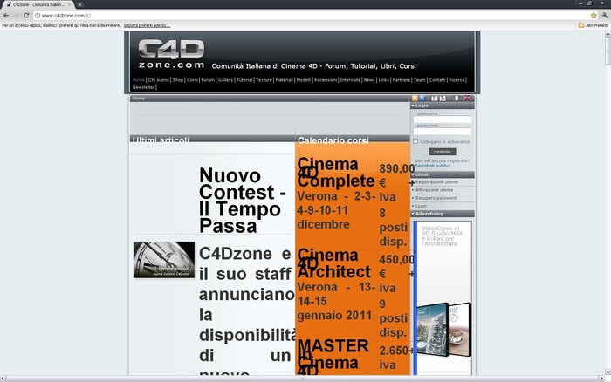This screenshot has height=382, width=611.
Task: Open the Texture menu item
Action: point(264,80)
